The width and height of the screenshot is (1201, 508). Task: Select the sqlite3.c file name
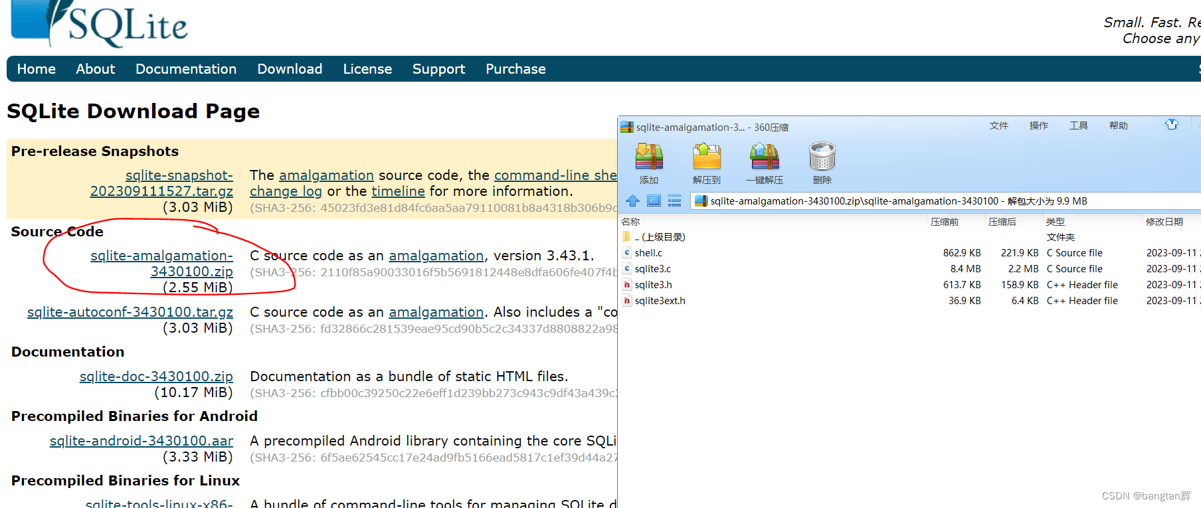click(x=653, y=269)
